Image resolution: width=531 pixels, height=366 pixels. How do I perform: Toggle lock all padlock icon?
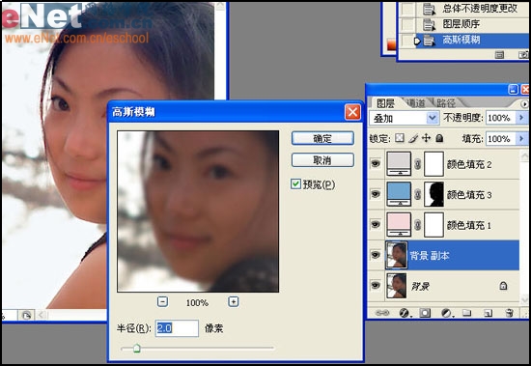[439, 138]
